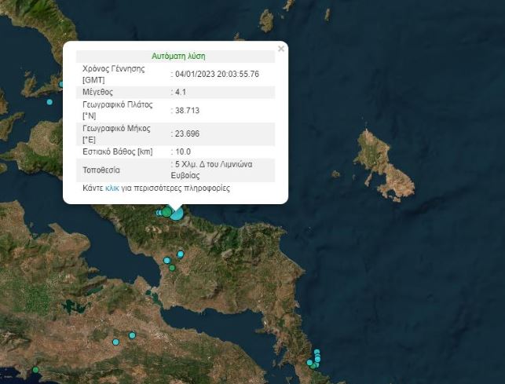Click the green marker beside the large epicenter
505x384 pixels.
click(166, 212)
